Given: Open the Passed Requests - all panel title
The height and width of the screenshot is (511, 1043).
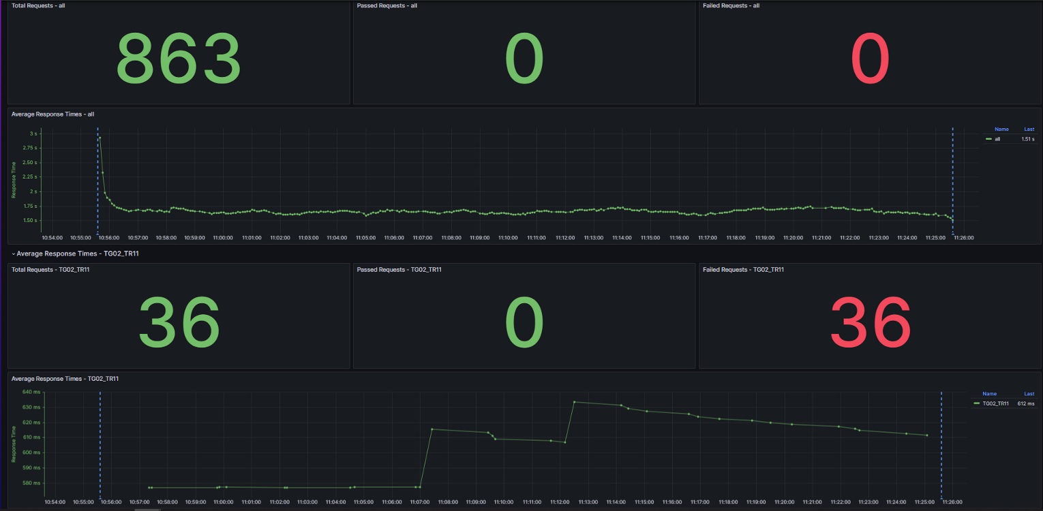Looking at the screenshot, I should tap(387, 5).
